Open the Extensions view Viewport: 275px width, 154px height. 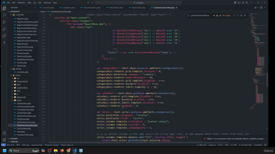(x=4, y=36)
